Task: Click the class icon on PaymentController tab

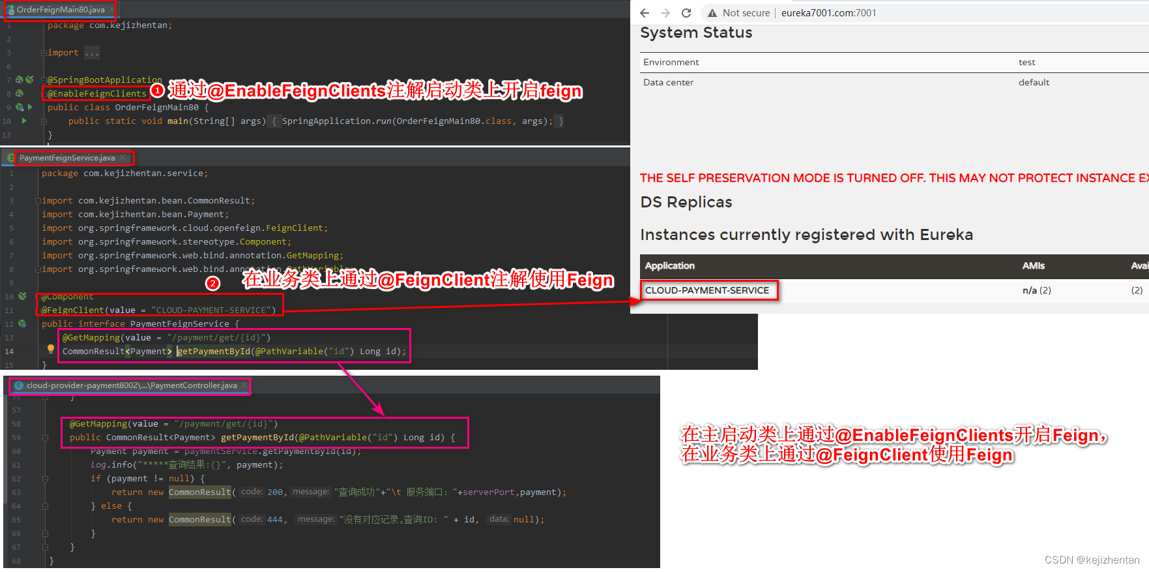Action: click(18, 385)
